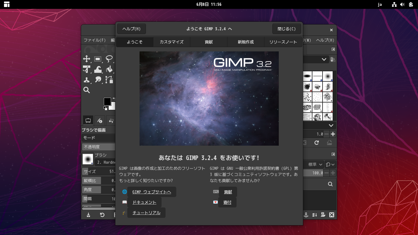Click the 角度 angle slider
The image size is (418, 235).
[x=99, y=190]
